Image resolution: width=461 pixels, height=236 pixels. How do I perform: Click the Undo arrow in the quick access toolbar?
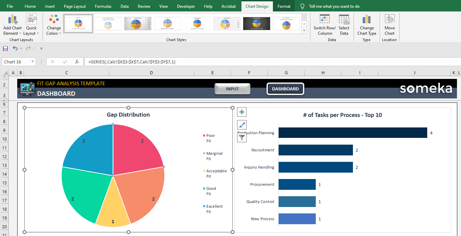[x=15, y=49]
